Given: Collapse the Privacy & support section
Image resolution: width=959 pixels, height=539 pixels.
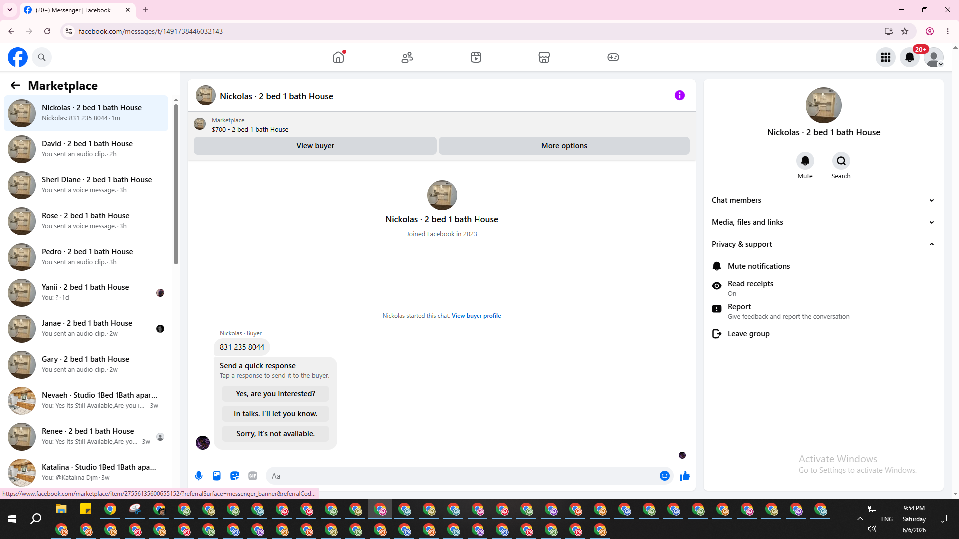Looking at the screenshot, I should (824, 244).
